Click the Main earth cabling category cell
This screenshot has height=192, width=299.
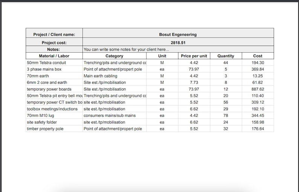tap(114, 76)
